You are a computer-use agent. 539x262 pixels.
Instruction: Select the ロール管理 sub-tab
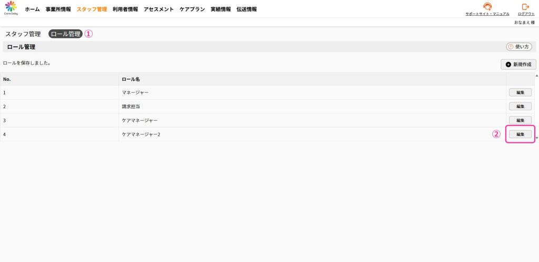tap(66, 34)
